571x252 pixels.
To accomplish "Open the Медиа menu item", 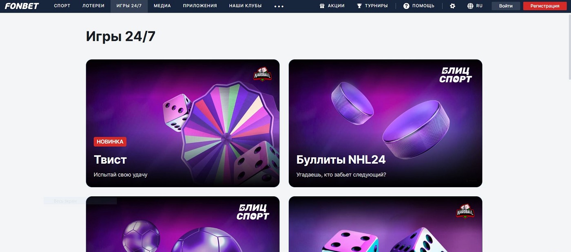I will click(162, 6).
